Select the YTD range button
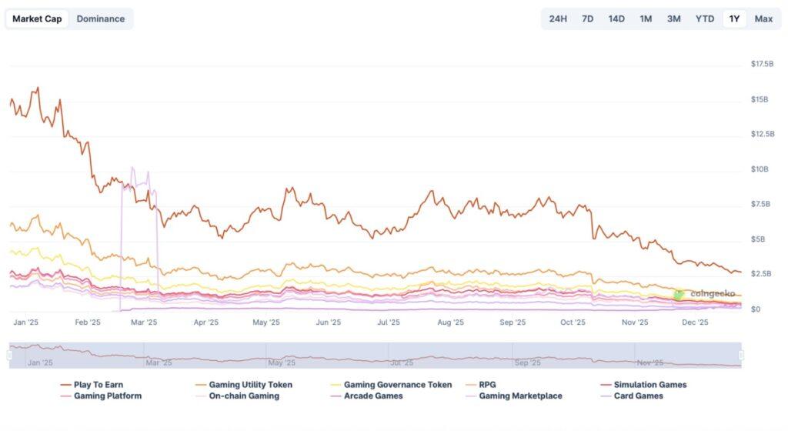This screenshot has height=431, width=788. 705,18
